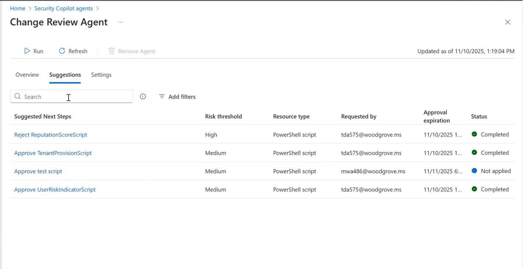The height and width of the screenshot is (269, 523).
Task: Open the Settings tab
Action: [x=101, y=75]
